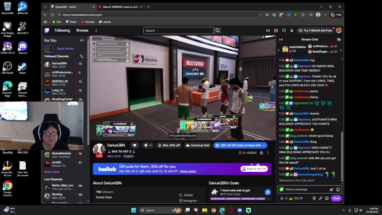
Task: Open OBS Studio desktop icon
Action: point(7,68)
